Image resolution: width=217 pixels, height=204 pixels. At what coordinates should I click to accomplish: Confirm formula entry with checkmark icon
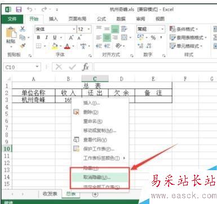pos(72,67)
